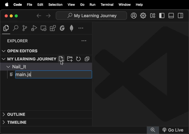189x134 pixels.
Task: Open the Grammarly G icon view
Action: [x=62, y=28]
